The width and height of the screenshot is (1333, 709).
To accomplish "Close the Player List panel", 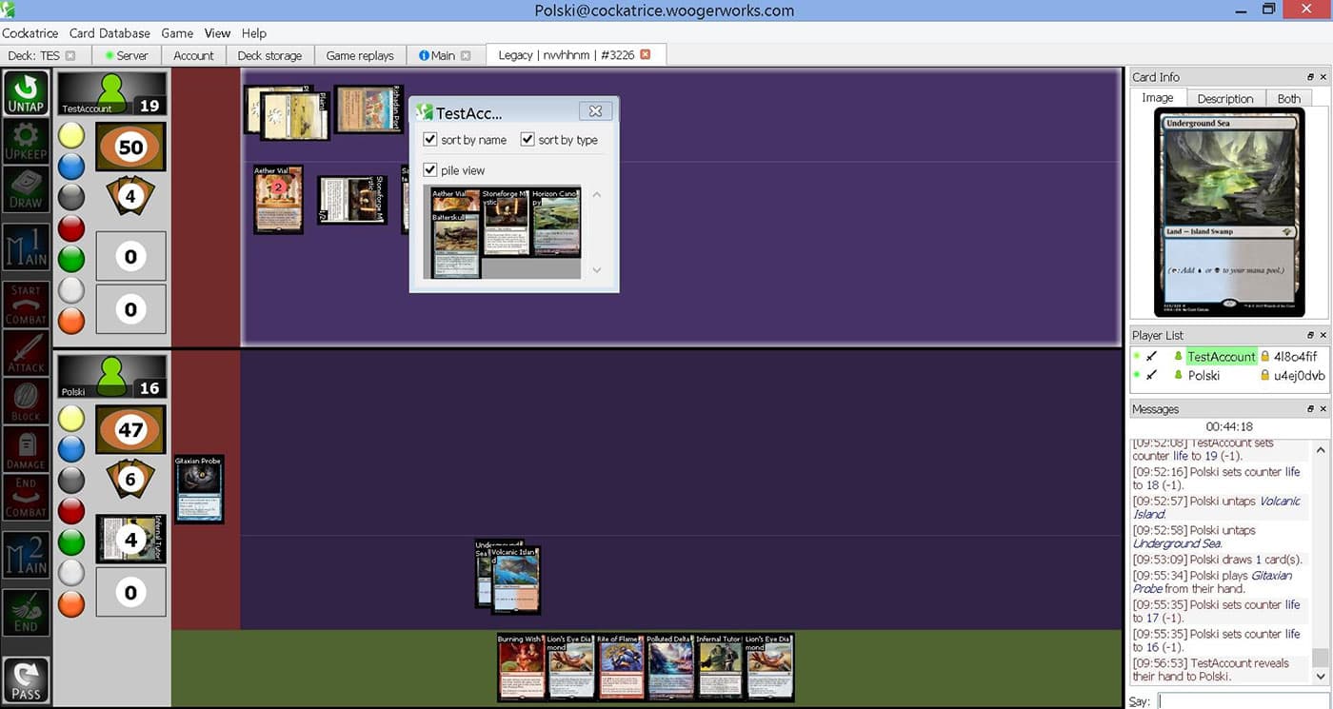I will [x=1323, y=336].
